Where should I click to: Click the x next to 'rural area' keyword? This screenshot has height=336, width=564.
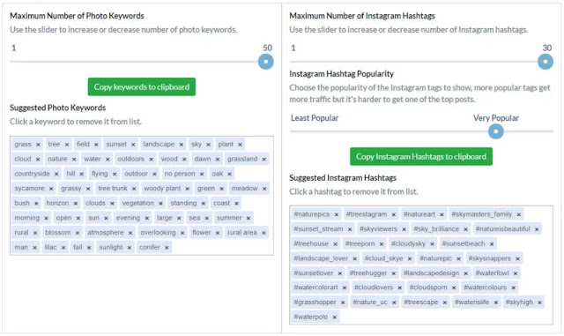[263, 233]
